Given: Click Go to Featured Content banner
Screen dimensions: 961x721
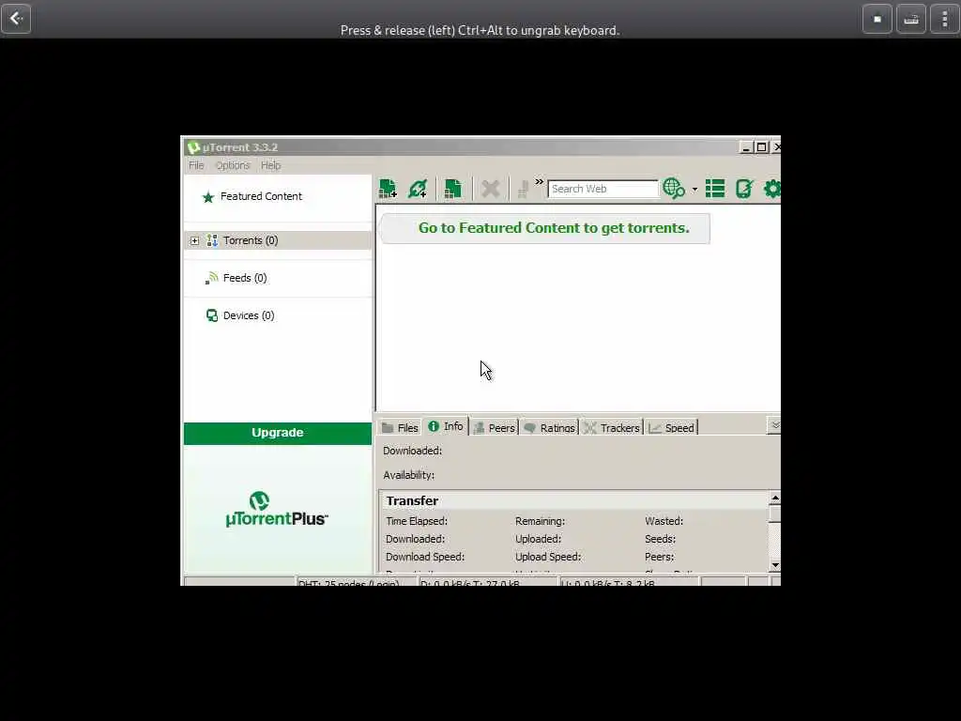Looking at the screenshot, I should (545, 228).
